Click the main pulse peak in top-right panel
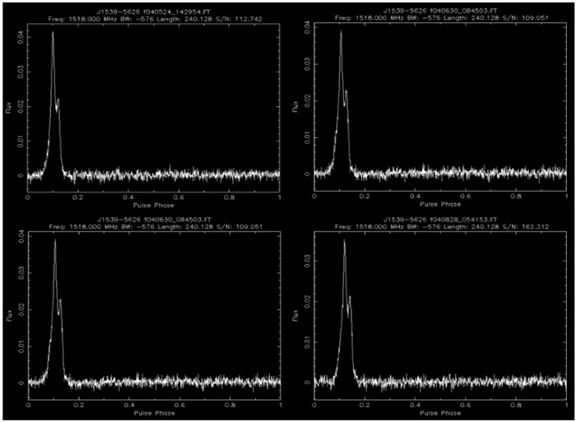576x422 pixels. pos(340,33)
